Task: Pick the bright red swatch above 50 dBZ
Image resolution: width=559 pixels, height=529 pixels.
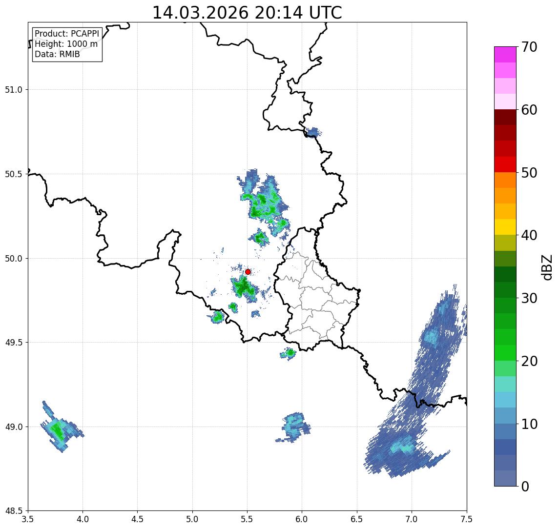Action: pos(505,164)
